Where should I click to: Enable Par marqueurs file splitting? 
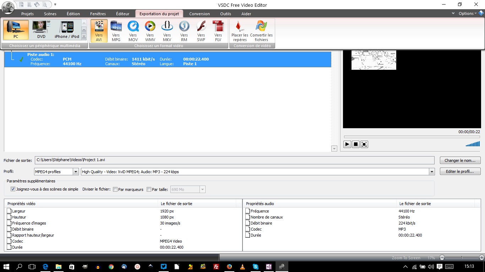[115, 189]
